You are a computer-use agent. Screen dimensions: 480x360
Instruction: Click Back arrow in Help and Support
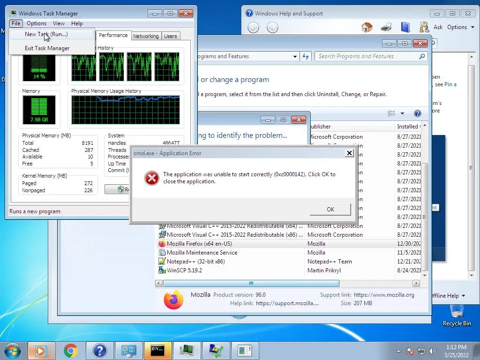click(253, 28)
